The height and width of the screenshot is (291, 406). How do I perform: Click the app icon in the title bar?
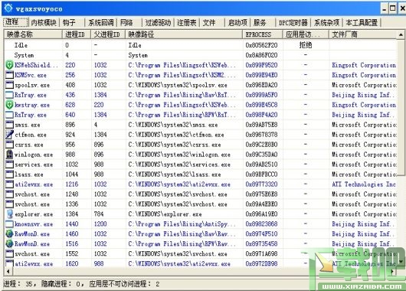click(8, 8)
